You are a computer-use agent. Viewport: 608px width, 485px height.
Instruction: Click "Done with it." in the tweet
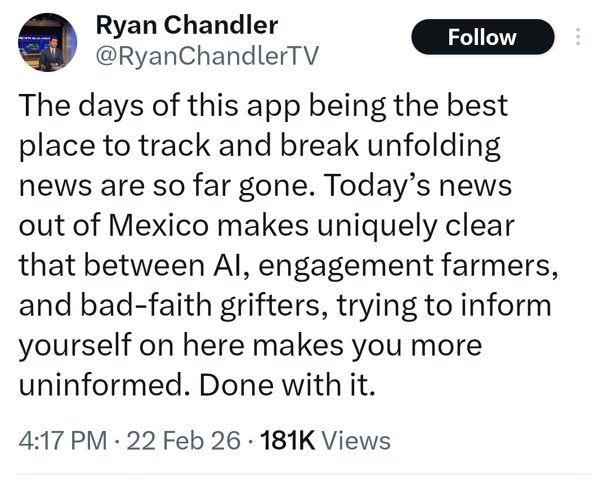pos(287,385)
